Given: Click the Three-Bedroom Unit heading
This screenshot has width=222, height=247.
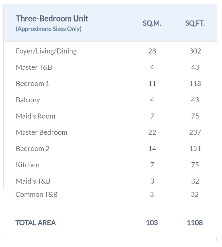Looking at the screenshot, I should tap(52, 18).
